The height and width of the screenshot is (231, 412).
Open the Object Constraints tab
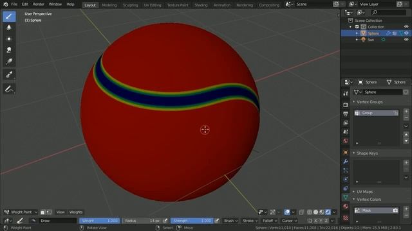(346, 188)
